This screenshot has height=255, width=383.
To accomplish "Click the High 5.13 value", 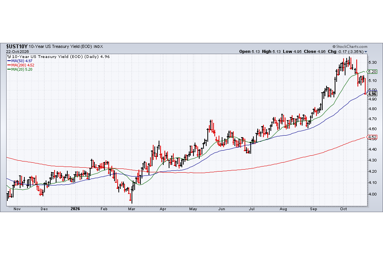I will 271,51.
